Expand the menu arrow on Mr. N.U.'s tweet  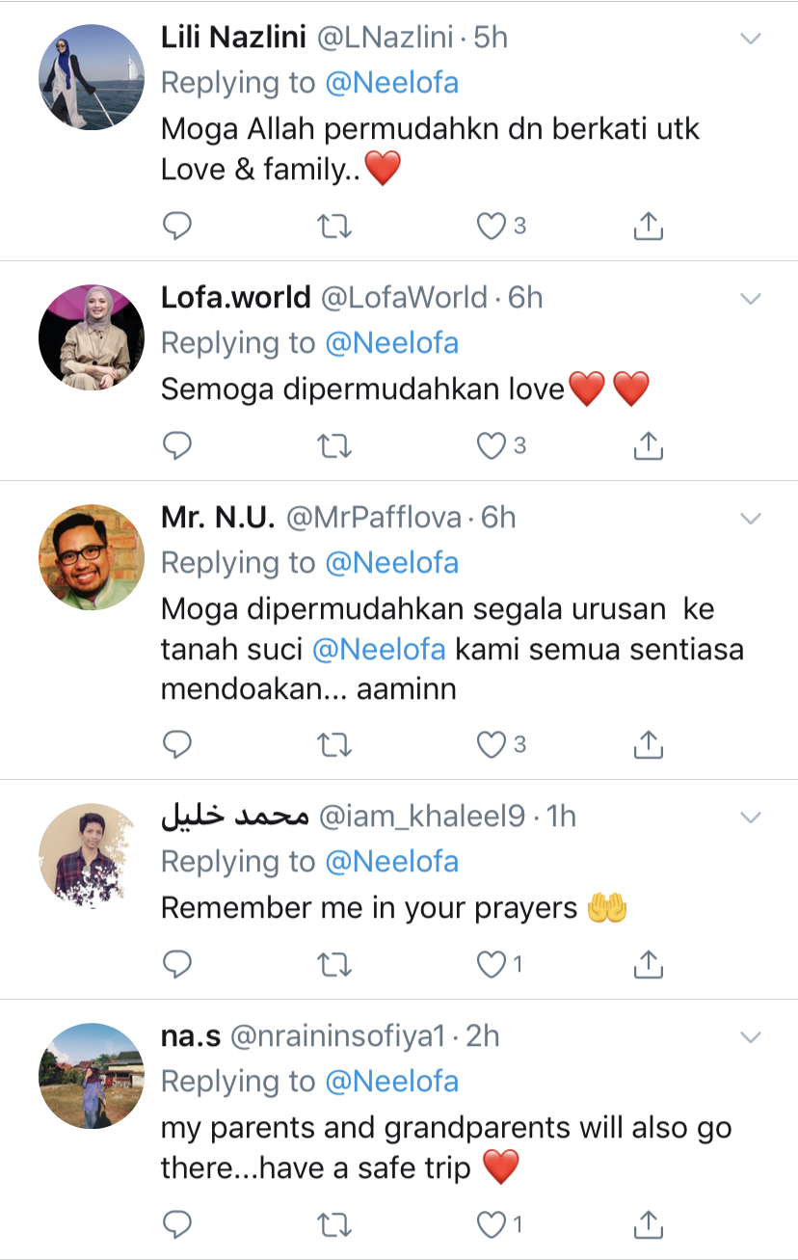click(750, 519)
